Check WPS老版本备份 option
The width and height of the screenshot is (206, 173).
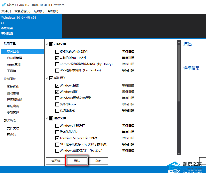pos(57,71)
